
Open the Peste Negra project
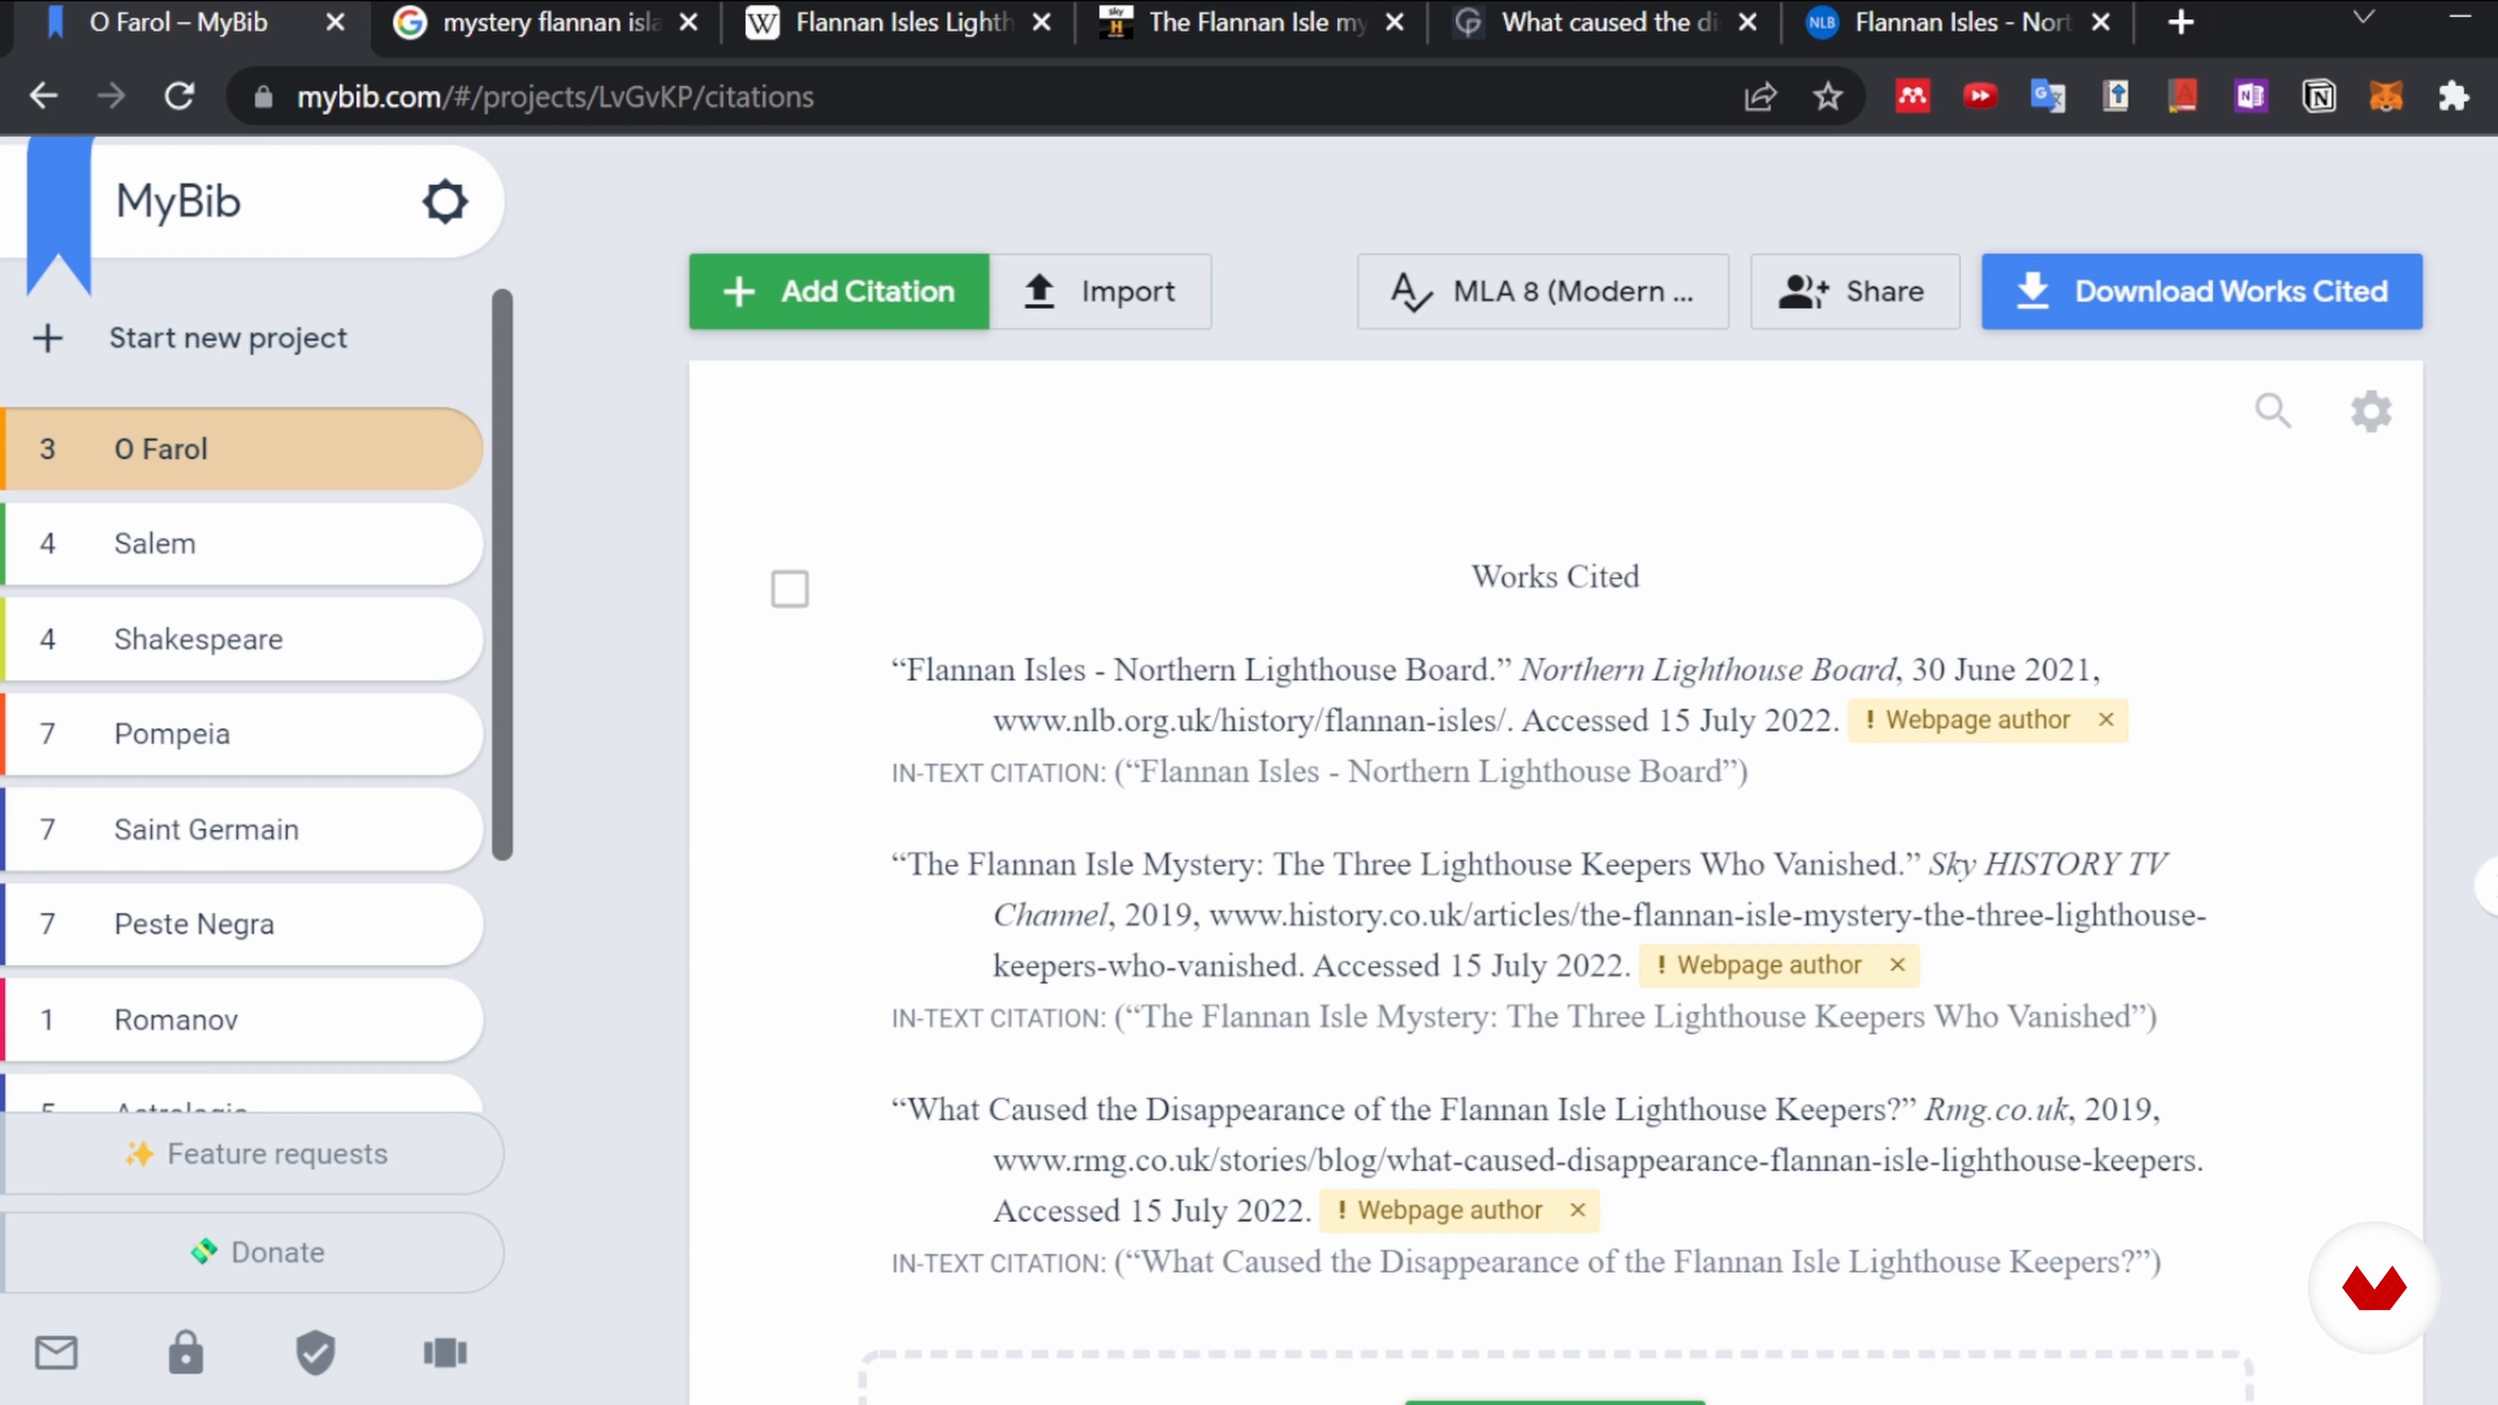click(x=243, y=924)
